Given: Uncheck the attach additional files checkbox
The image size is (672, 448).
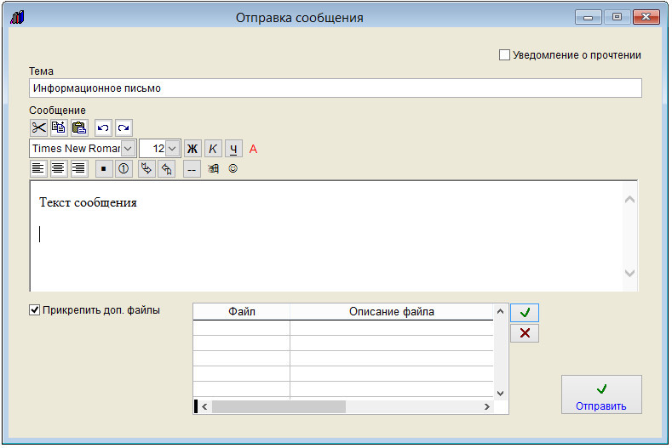Looking at the screenshot, I should pyautogui.click(x=35, y=310).
